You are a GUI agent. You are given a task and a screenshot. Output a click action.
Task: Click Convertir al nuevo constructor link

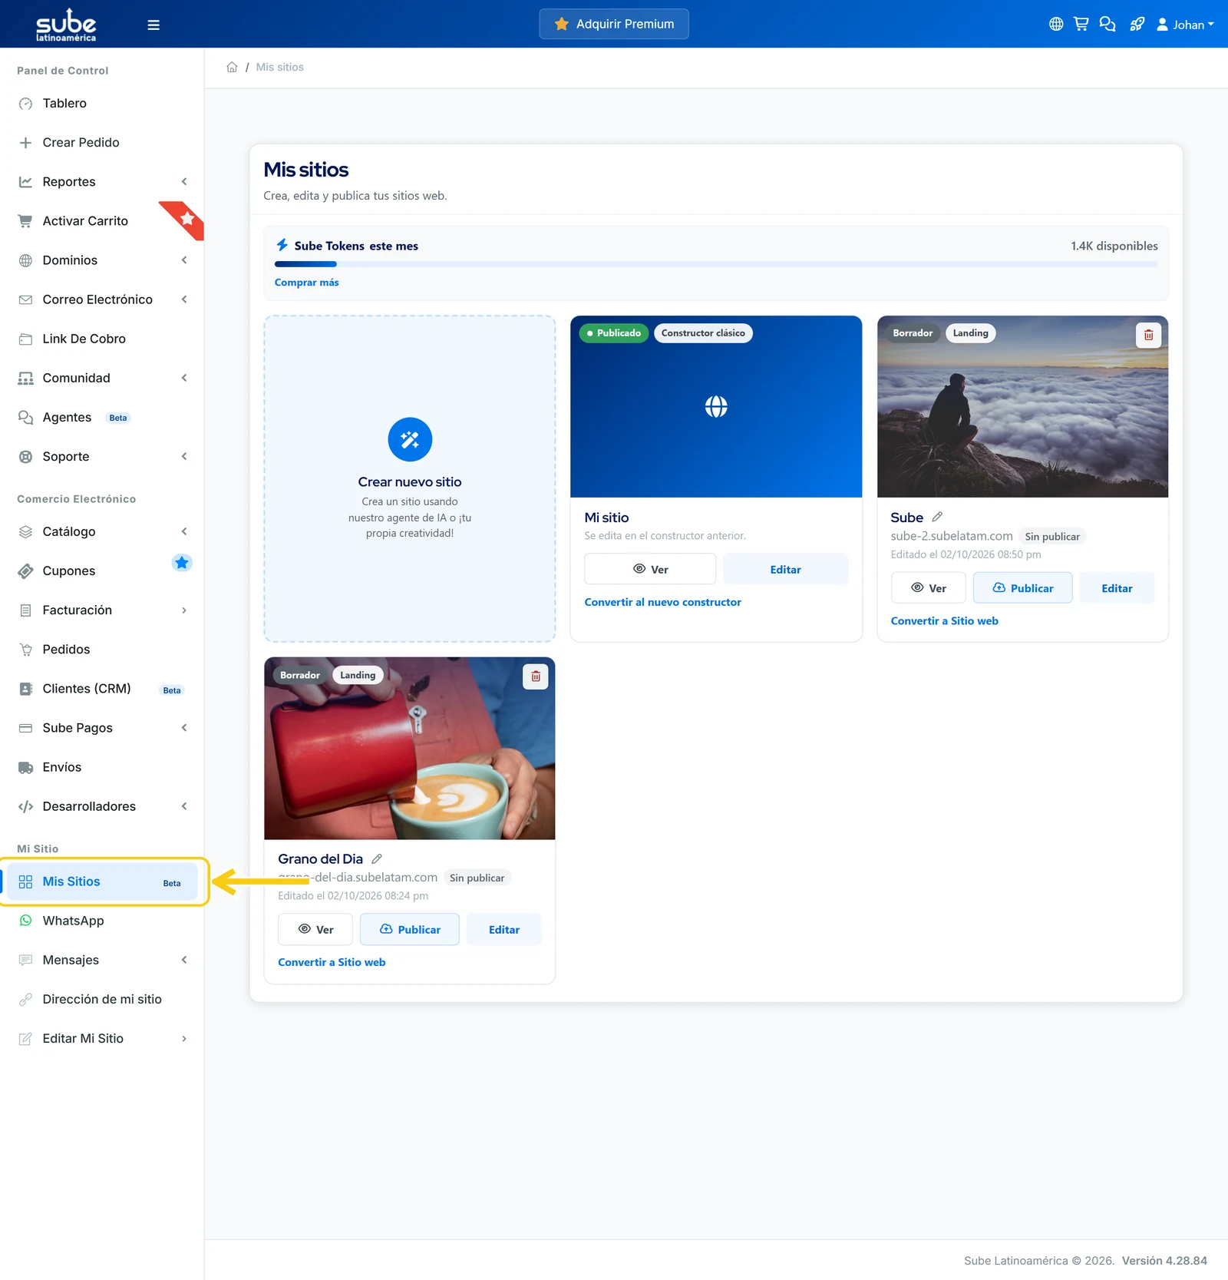tap(662, 602)
